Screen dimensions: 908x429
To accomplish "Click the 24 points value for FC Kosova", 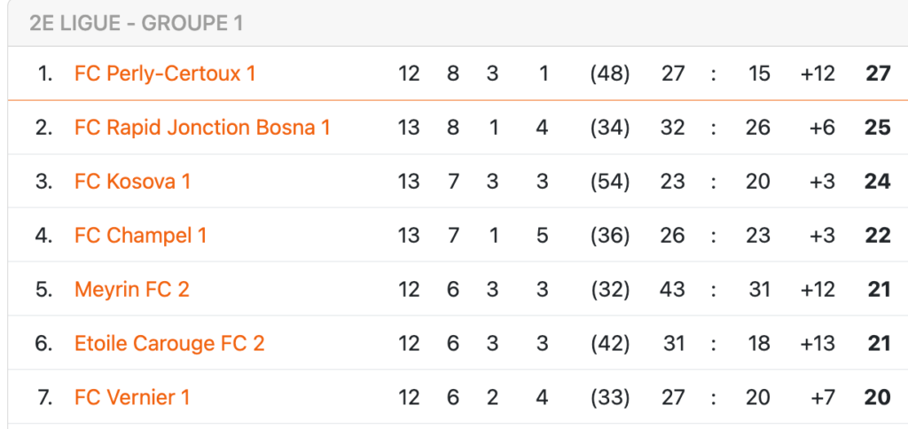I will point(878,181).
